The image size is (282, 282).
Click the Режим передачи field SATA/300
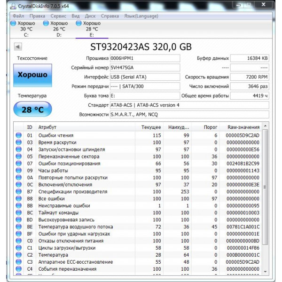tap(145, 86)
